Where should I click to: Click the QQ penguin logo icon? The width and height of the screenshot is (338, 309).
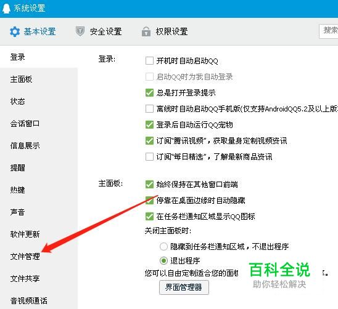coord(6,8)
